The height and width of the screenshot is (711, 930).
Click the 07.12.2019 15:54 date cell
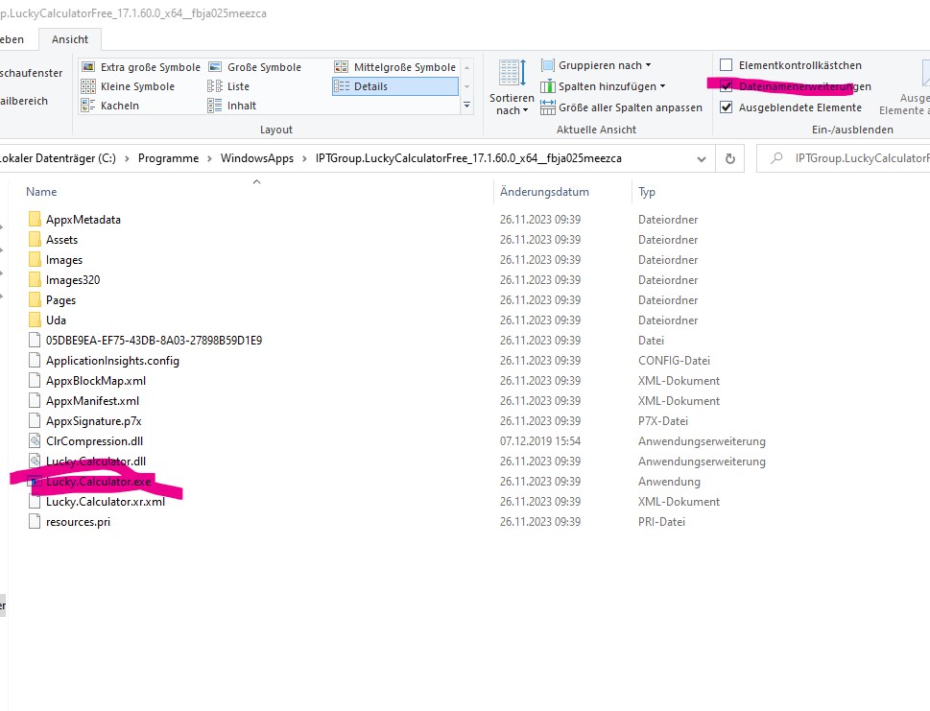pos(539,441)
